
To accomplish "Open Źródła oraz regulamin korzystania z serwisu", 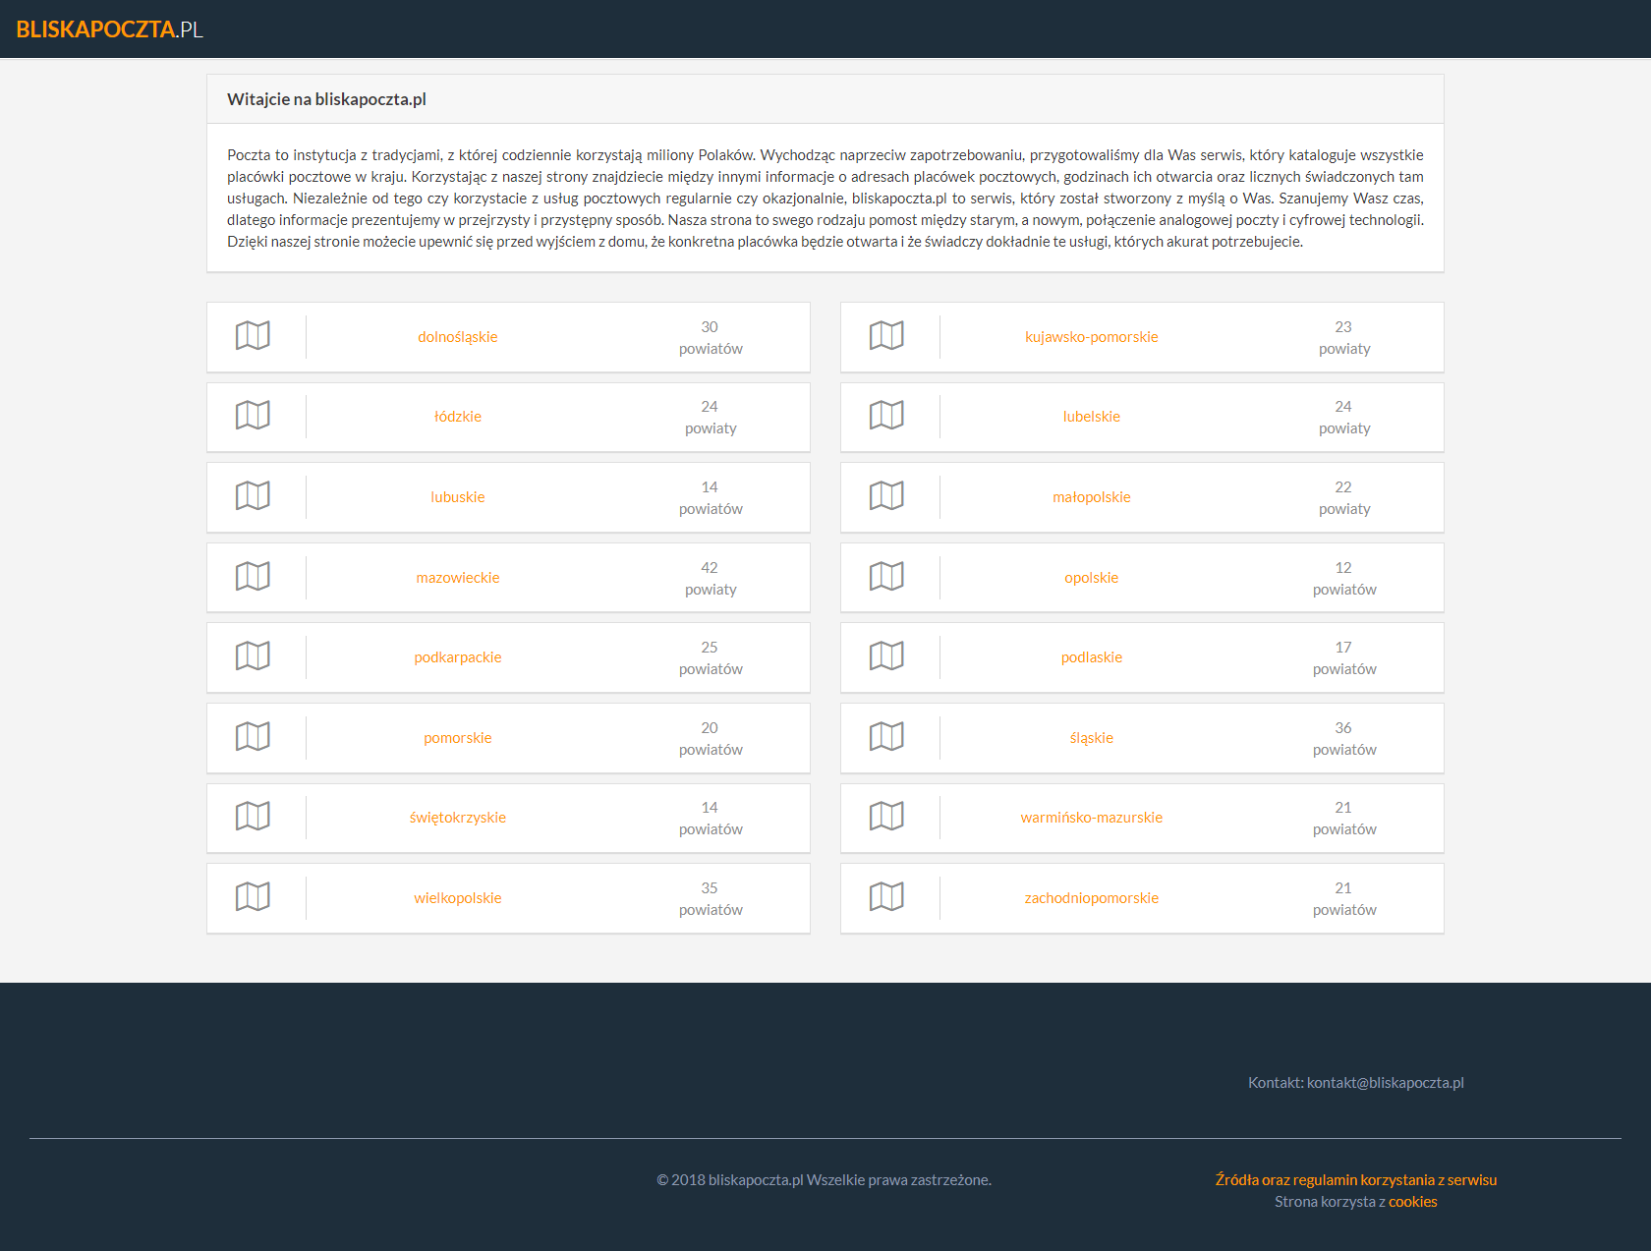I will [1355, 1180].
